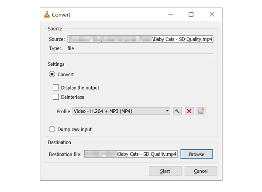Select the Convert radio button

pyautogui.click(x=52, y=74)
